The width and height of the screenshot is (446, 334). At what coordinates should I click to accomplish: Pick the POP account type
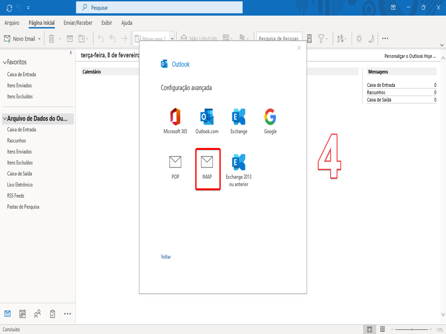[x=175, y=168]
